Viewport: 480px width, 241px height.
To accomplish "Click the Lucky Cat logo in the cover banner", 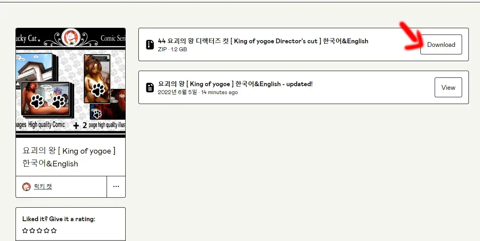I will [70, 38].
